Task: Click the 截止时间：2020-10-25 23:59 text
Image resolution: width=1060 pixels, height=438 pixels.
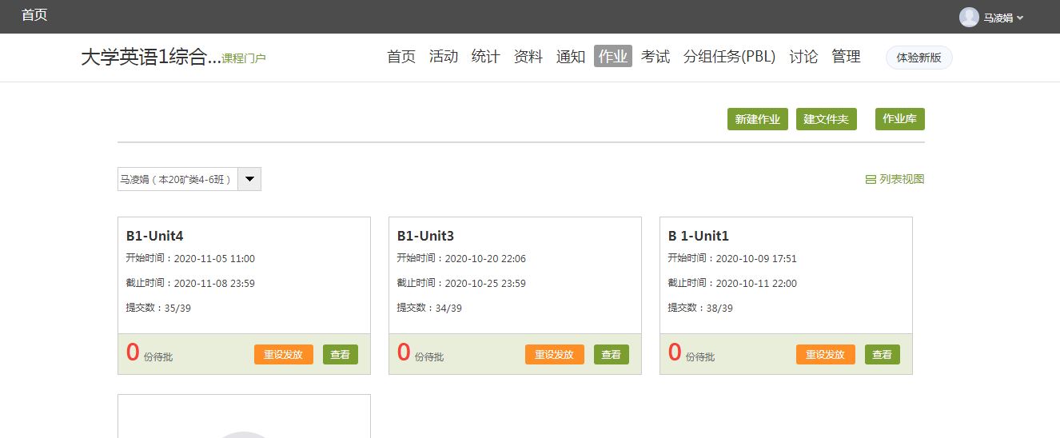Action: (x=461, y=283)
